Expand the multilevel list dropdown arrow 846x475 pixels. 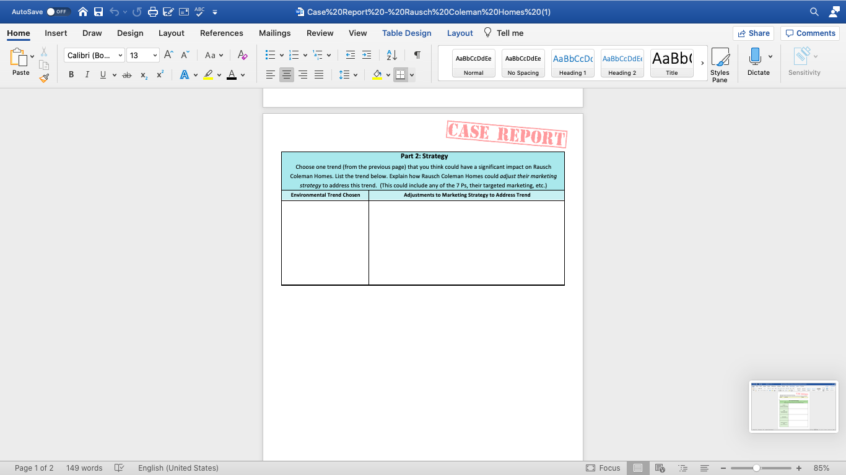pos(329,56)
